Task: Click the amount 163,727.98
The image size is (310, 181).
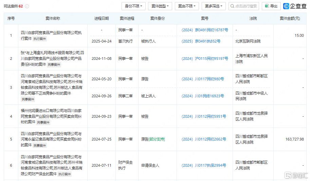Action: [295, 139]
